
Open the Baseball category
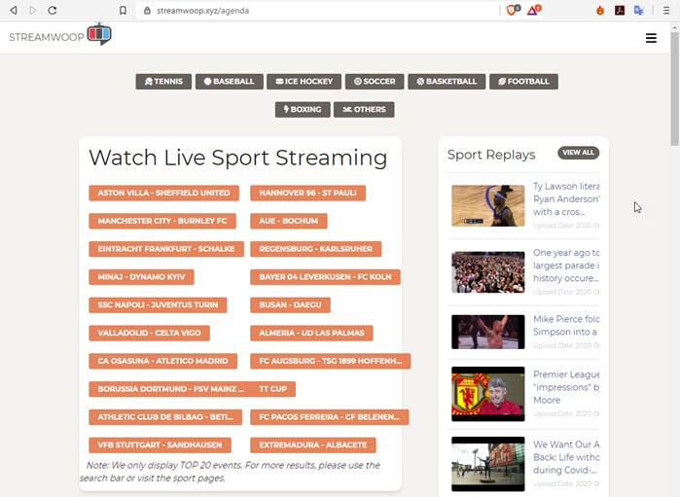pos(230,82)
